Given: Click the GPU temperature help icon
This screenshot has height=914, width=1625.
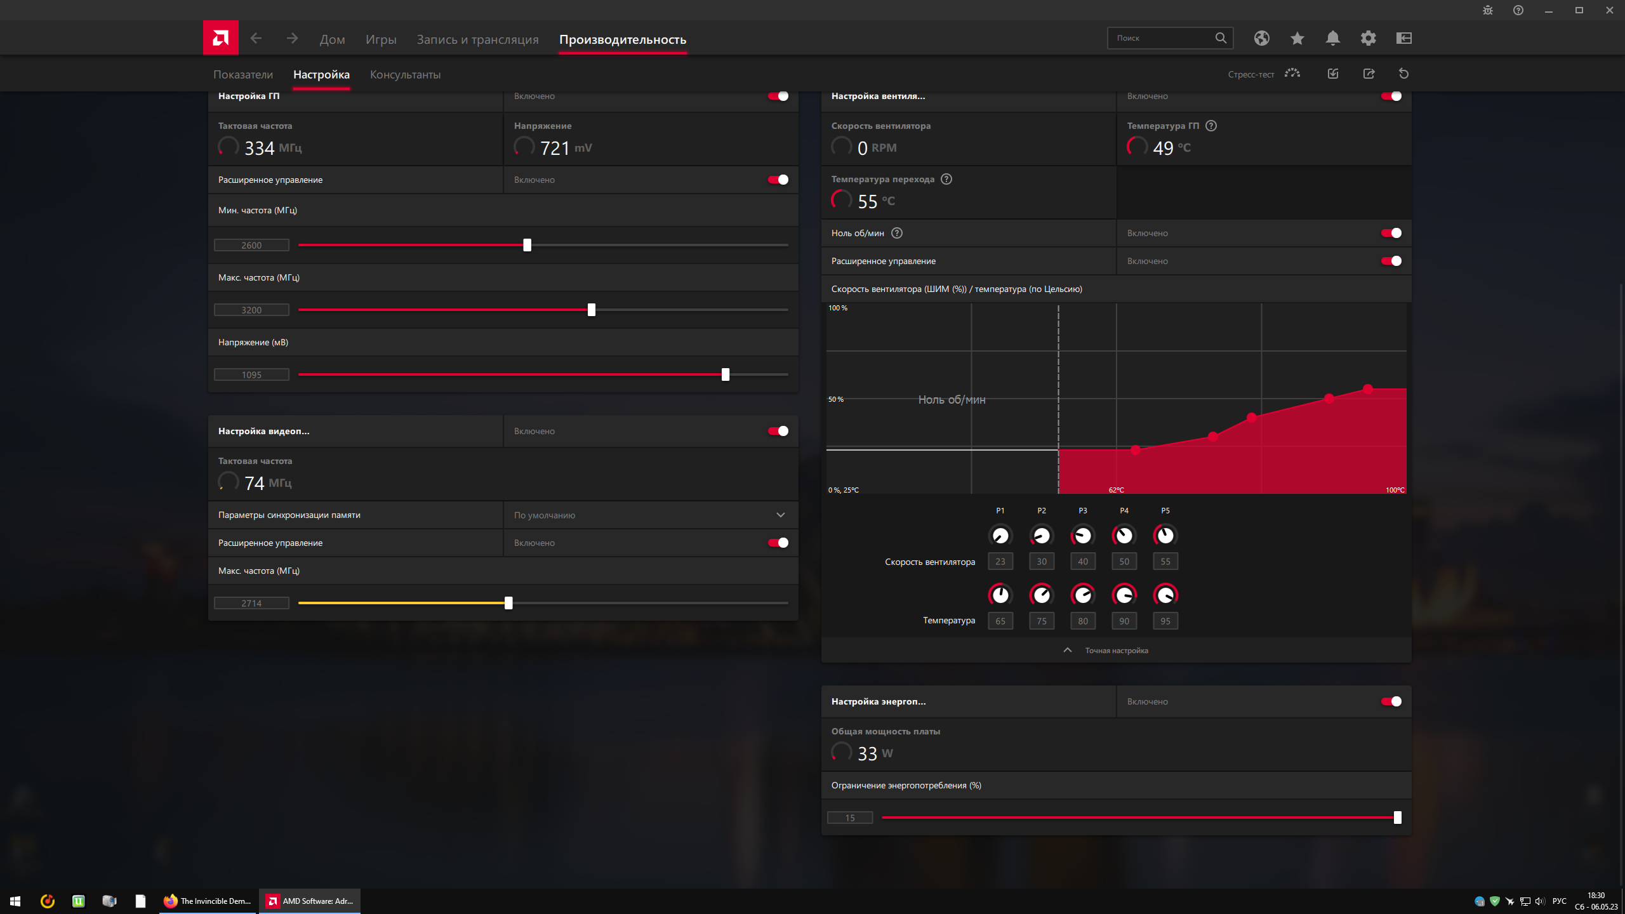Looking at the screenshot, I should [1211, 126].
